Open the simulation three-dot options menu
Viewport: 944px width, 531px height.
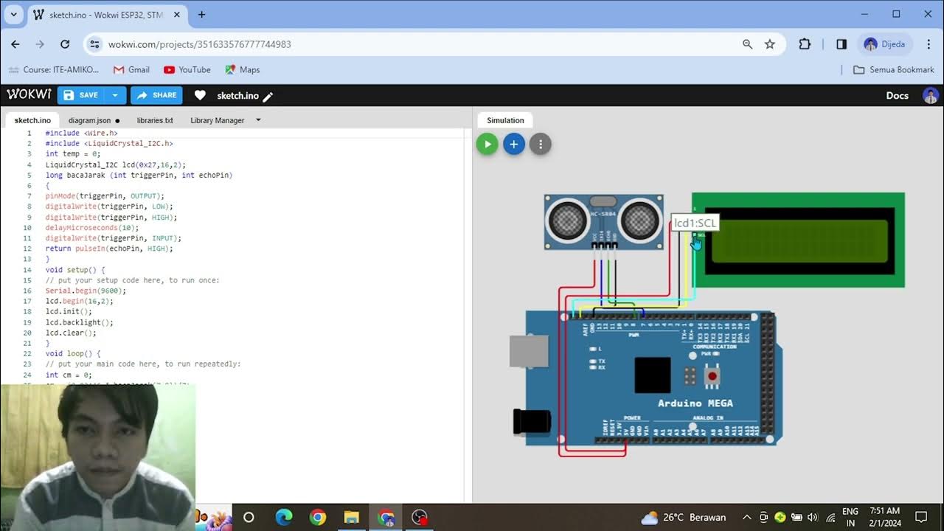[541, 144]
